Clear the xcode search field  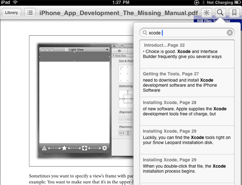pos(229,32)
